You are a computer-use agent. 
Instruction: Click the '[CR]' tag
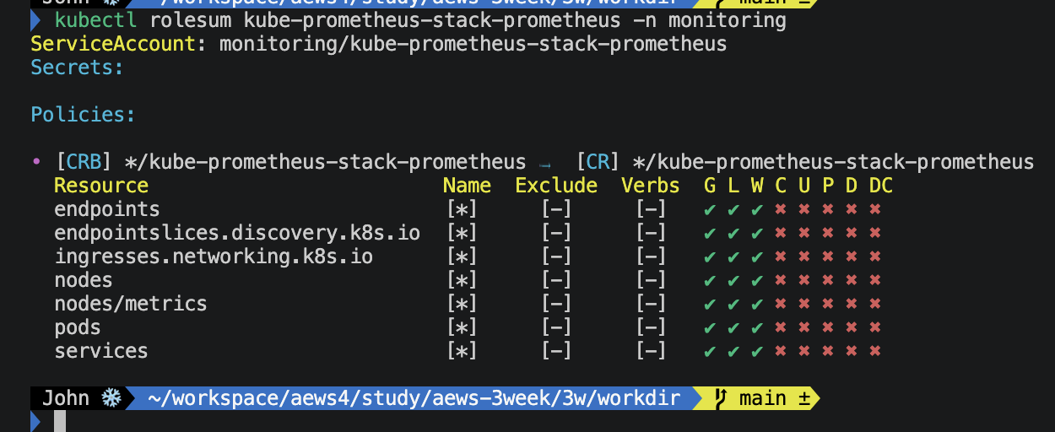coord(598,162)
